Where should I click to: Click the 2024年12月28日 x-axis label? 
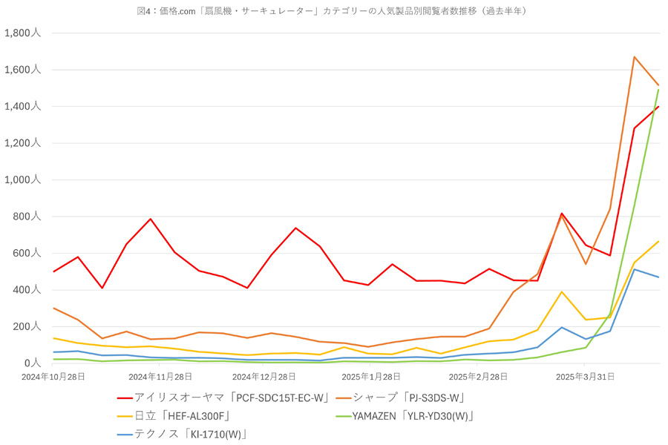(x=263, y=377)
